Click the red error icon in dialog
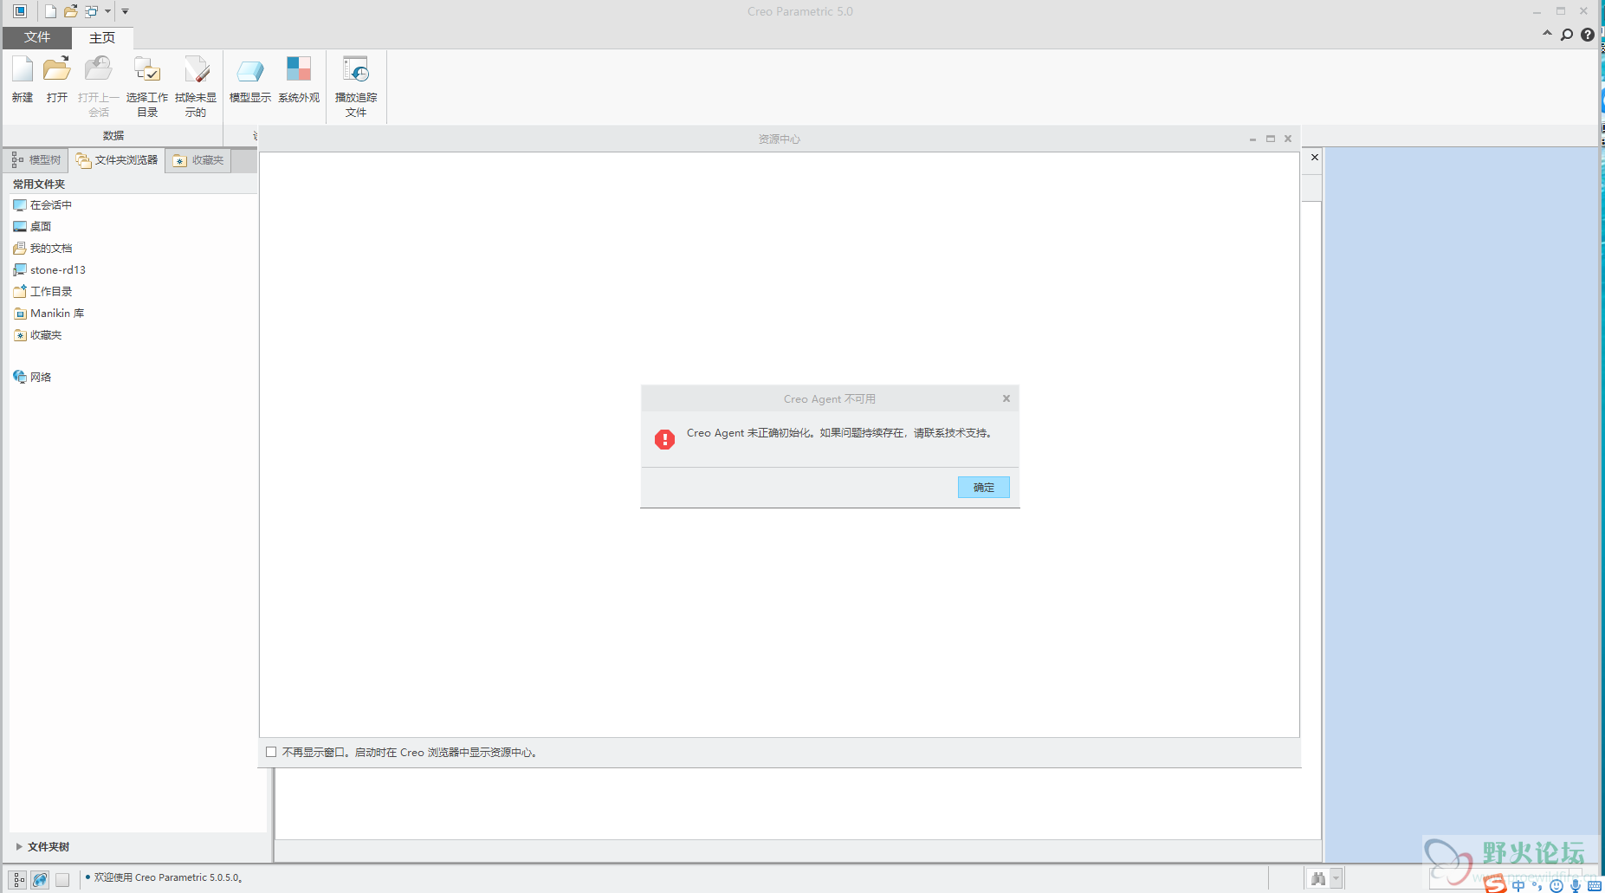 [x=664, y=439]
